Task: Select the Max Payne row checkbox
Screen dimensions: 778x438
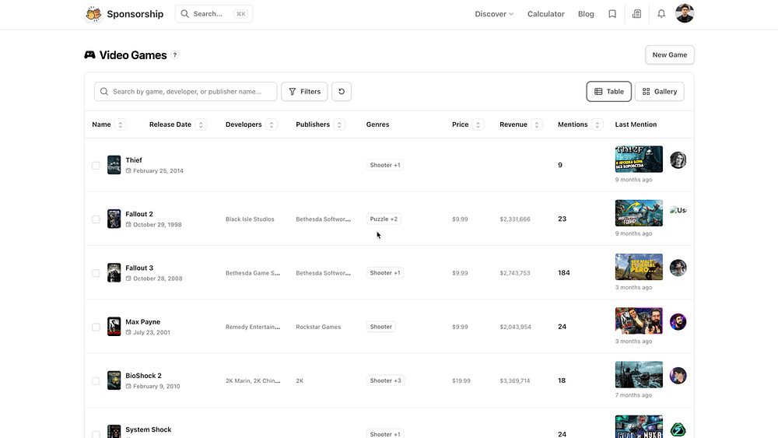Action: click(x=96, y=327)
